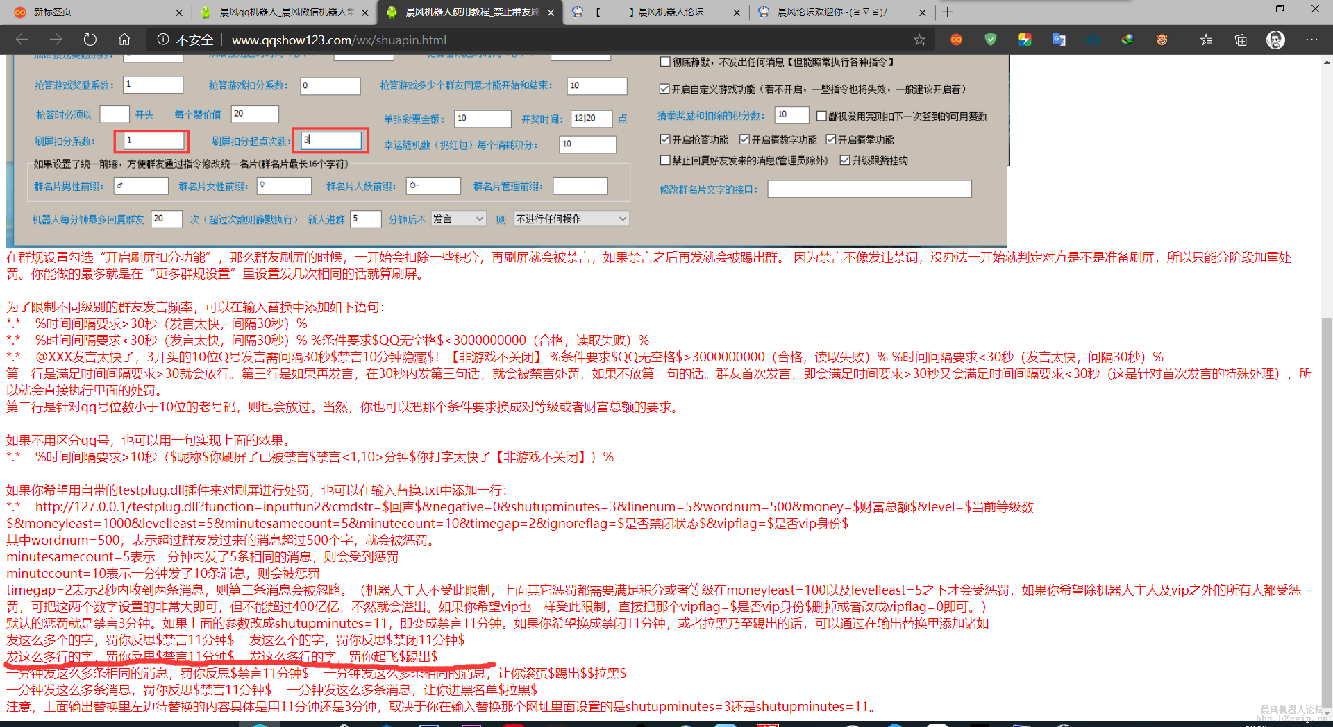The width and height of the screenshot is (1333, 727).
Task: Open a new tab with plus button
Action: (948, 12)
